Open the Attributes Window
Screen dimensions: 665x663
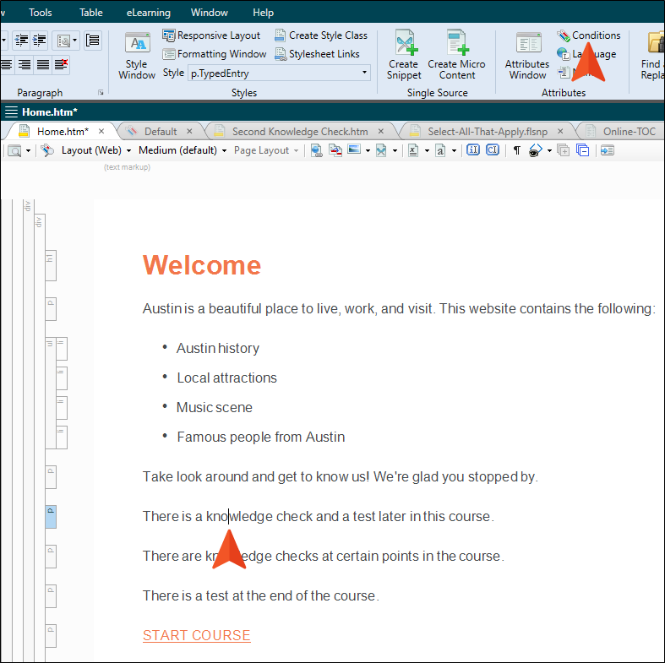coord(527,56)
